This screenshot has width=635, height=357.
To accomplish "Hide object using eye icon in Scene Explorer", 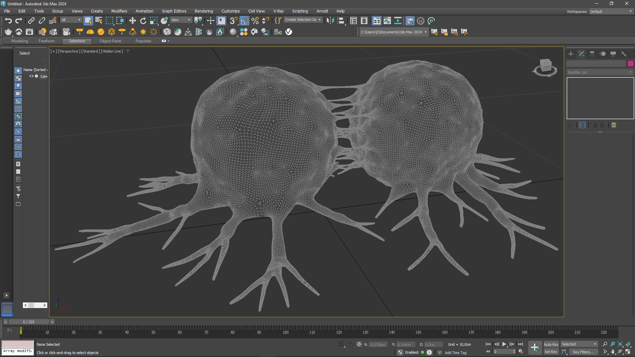I will click(x=31, y=76).
